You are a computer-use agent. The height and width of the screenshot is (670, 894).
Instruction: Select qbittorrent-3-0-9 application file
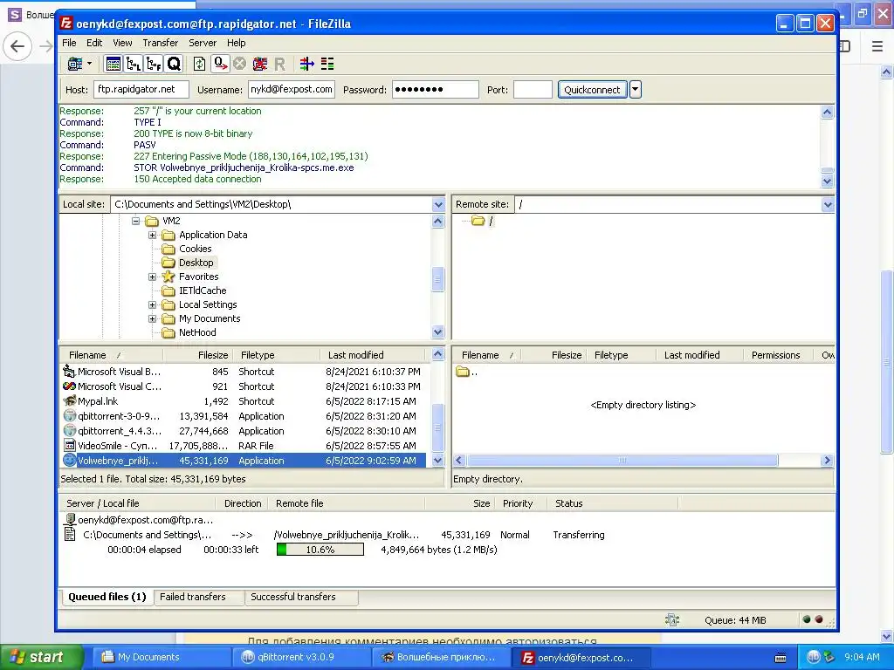pyautogui.click(x=243, y=416)
